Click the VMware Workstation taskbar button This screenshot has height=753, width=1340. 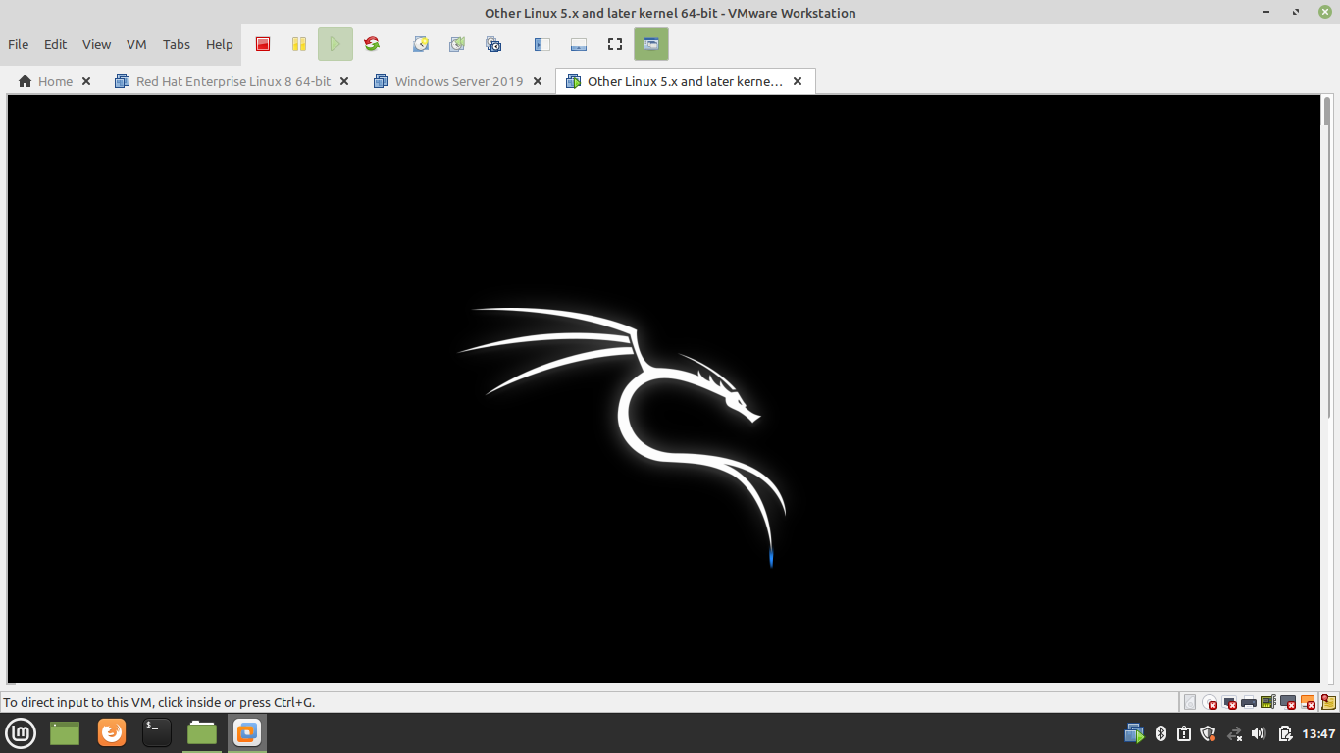pyautogui.click(x=247, y=732)
